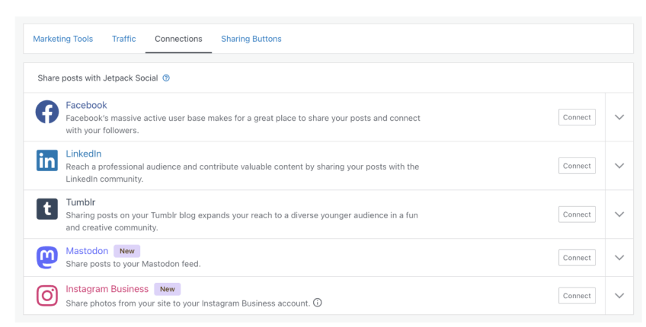Switch to the Marketing Tools tab
Image resolution: width=646 pixels, height=327 pixels.
(x=63, y=39)
